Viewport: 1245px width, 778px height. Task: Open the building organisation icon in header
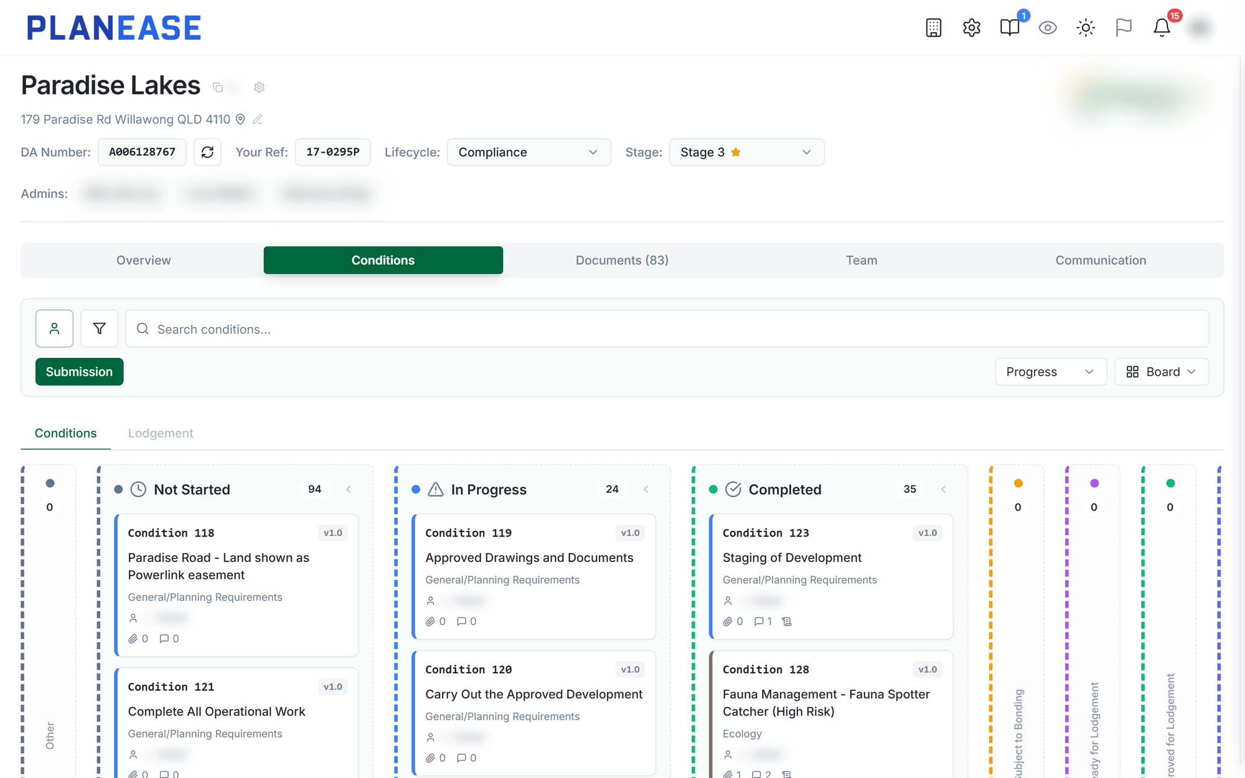(933, 27)
